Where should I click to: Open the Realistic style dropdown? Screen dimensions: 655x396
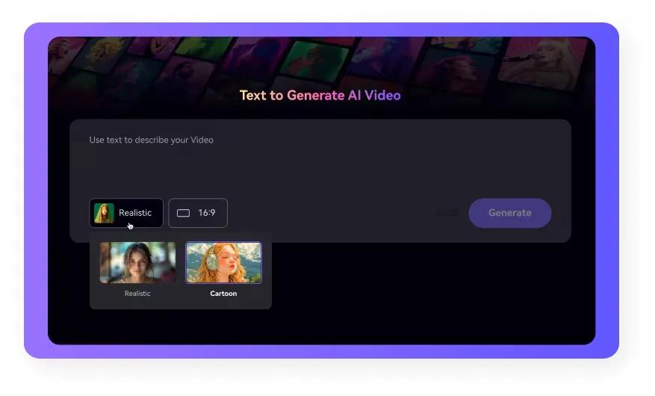pos(126,213)
